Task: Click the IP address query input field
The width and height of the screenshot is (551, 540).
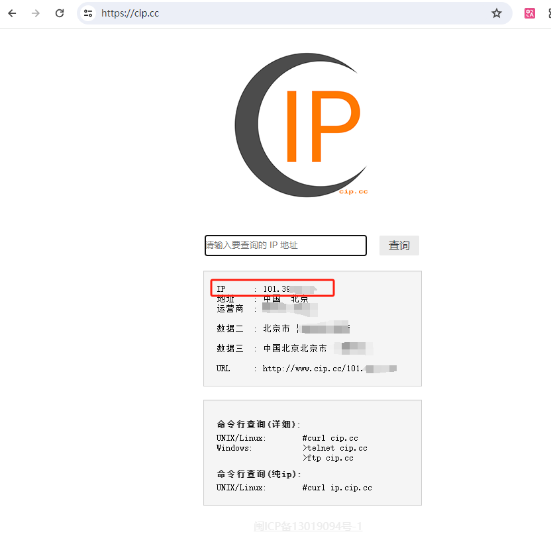Action: [285, 246]
